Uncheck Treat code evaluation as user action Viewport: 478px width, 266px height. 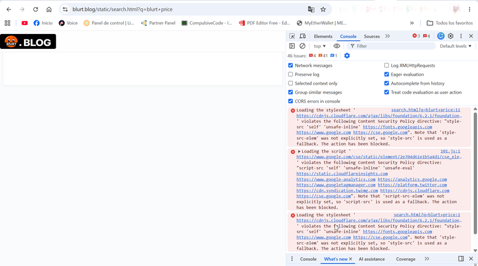pos(387,92)
